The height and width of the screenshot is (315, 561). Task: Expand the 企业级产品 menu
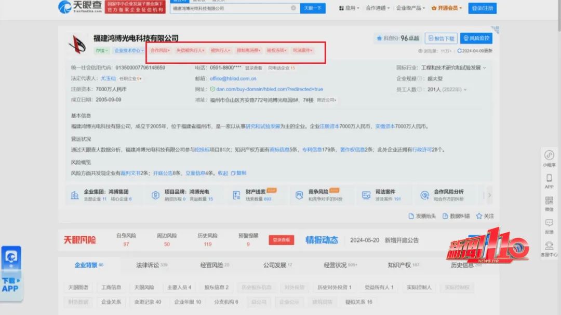410,8
